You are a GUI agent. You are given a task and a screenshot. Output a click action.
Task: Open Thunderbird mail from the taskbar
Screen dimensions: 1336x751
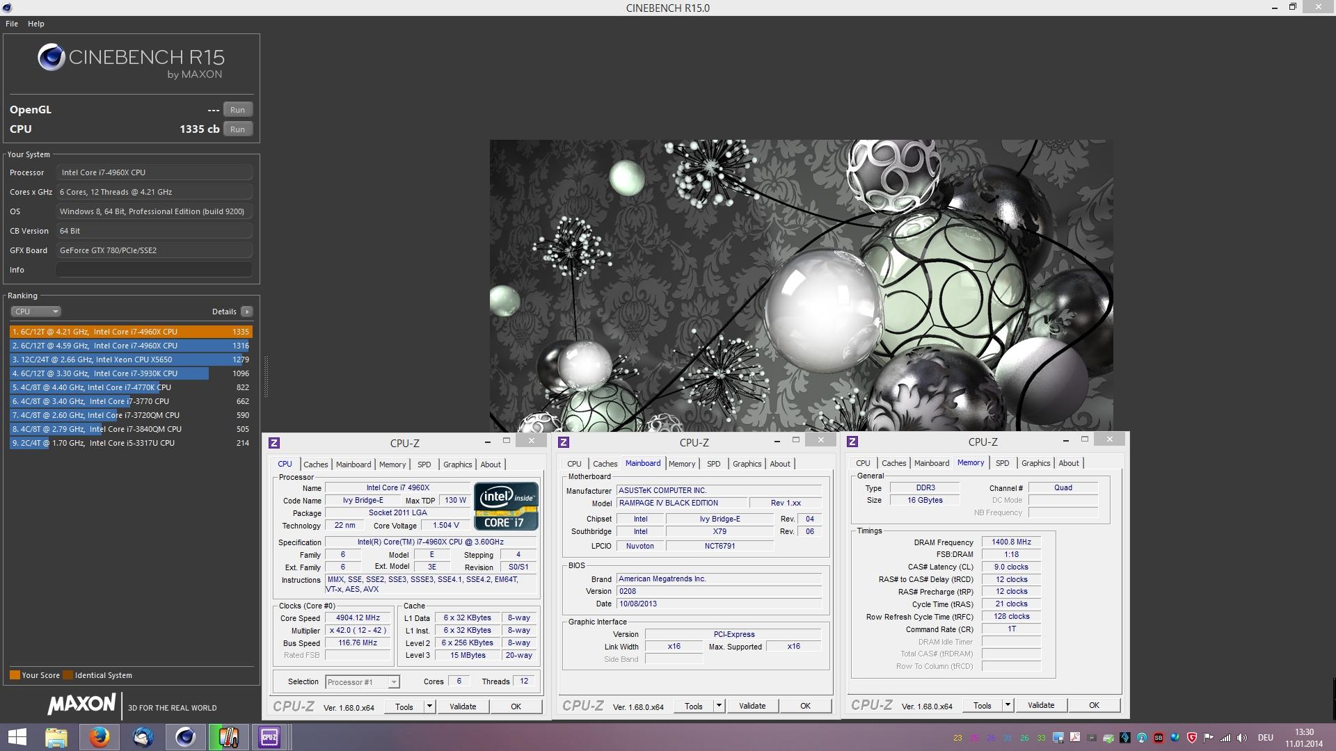(143, 737)
